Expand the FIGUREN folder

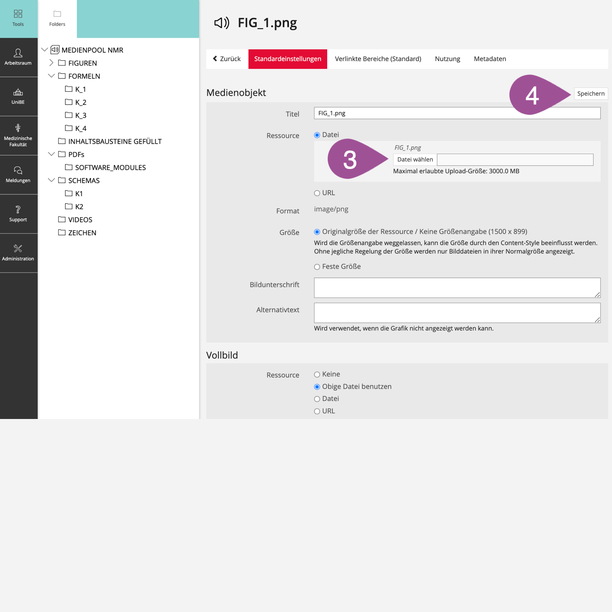pyautogui.click(x=51, y=63)
